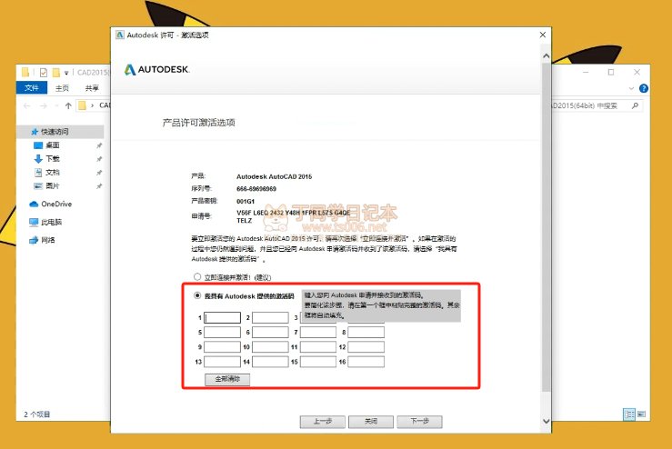Focus activation code field 11
Screen dimensions: 672x449
[318, 346]
